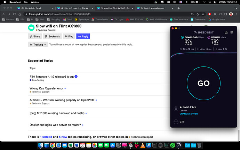The image size is (240, 150).
Task: Open Spotlight search in the menu bar
Action: tap(209, 2)
